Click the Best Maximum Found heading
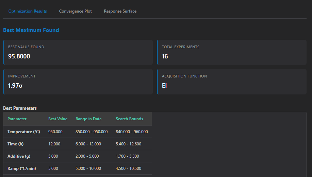Viewport: 312px width, 177px height. pyautogui.click(x=31, y=30)
